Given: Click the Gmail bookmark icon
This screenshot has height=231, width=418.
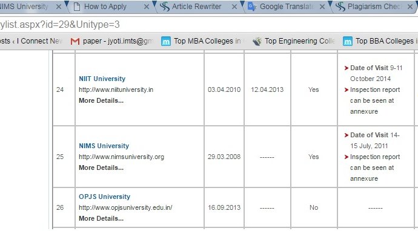Looking at the screenshot, I should [75, 41].
